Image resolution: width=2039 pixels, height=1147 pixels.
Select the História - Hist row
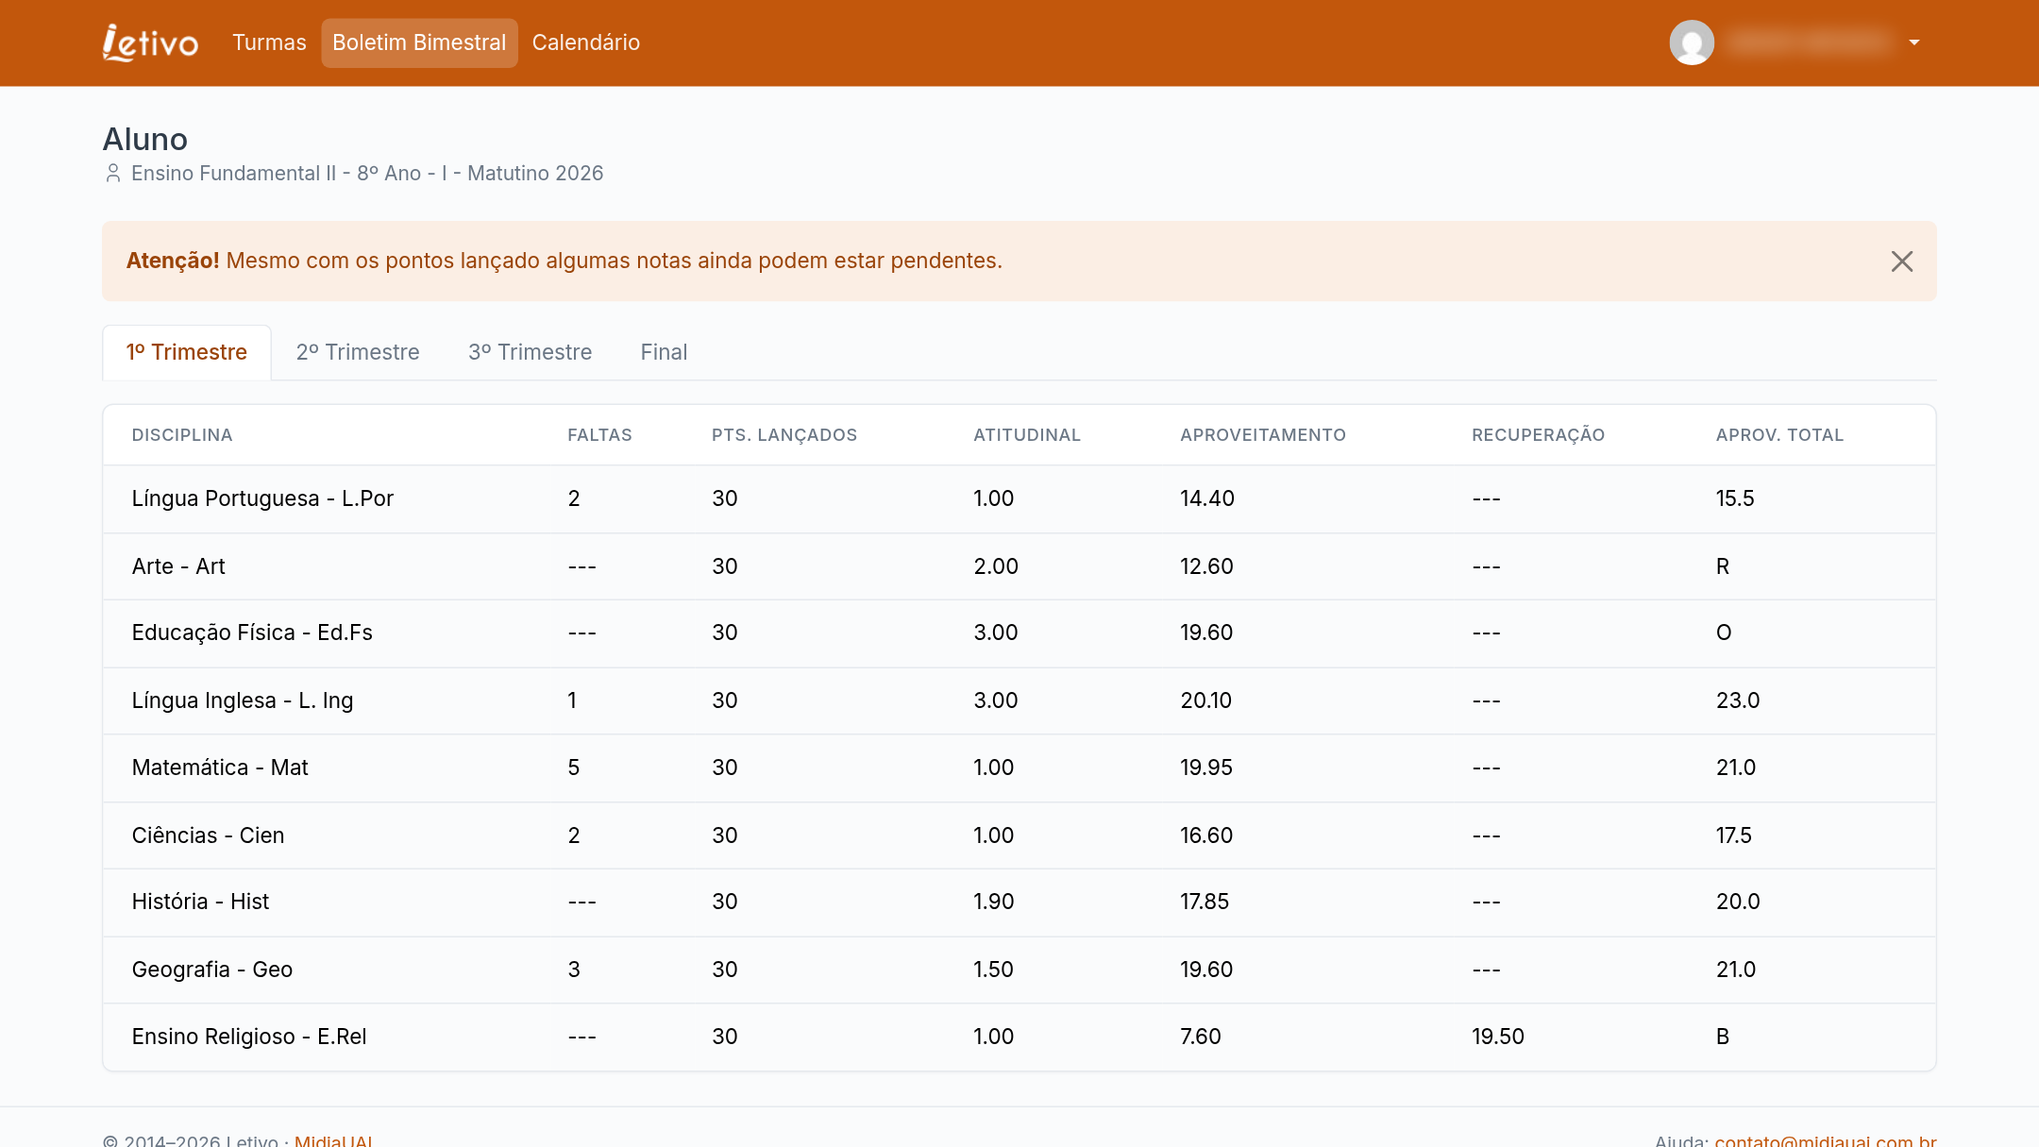(x=1019, y=902)
